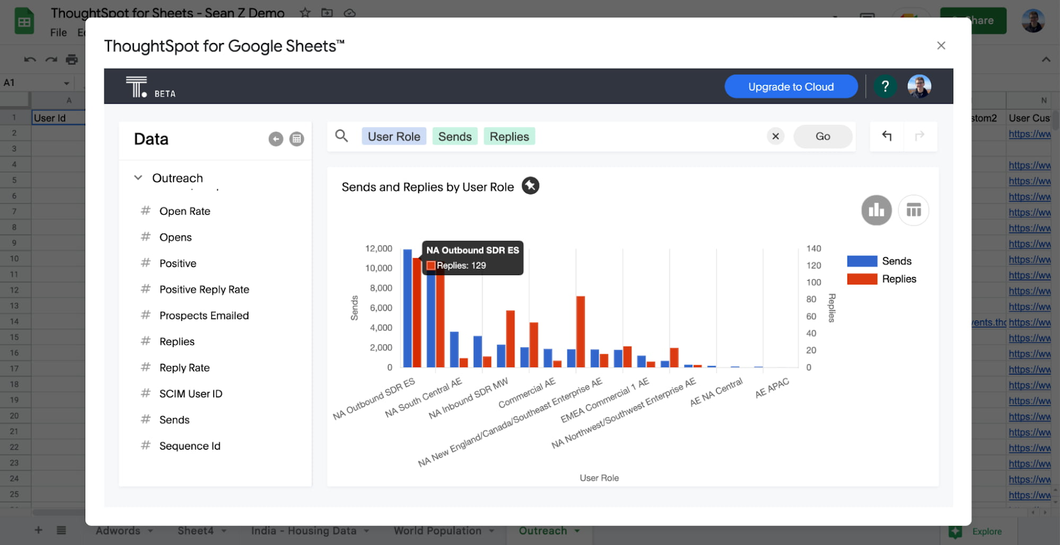Click the Go button
Image resolution: width=1060 pixels, height=545 pixels.
[823, 136]
